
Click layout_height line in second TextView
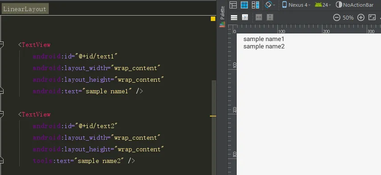[98, 149]
